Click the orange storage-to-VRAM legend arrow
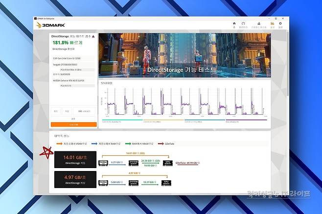The width and height of the screenshot is (322, 214). [x=60, y=144]
